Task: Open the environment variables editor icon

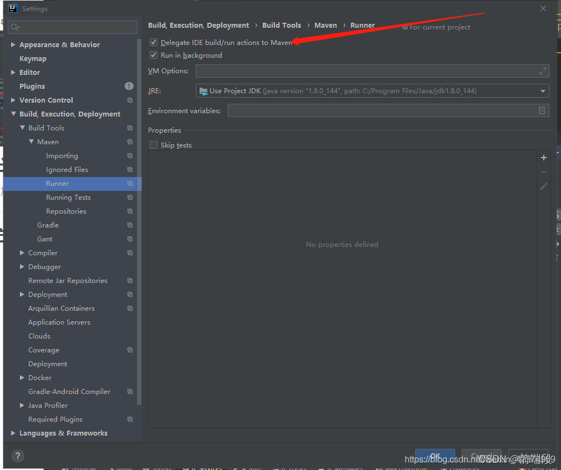Action: (542, 110)
